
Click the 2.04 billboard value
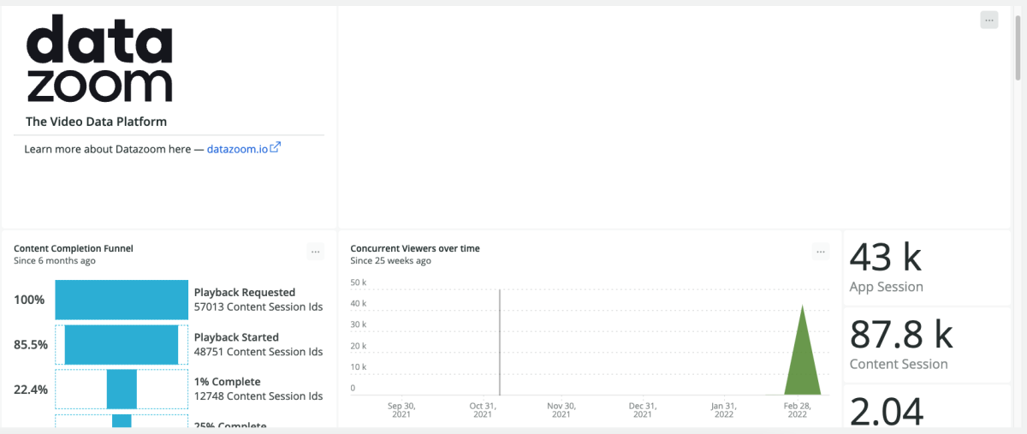tap(887, 411)
